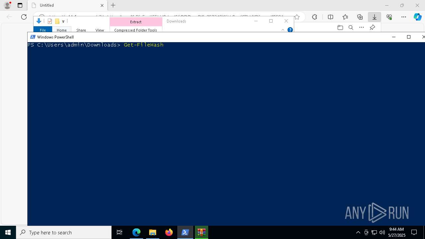Select PowerShell taskbar button
Viewport: 425px width, 239px height.
(x=185, y=232)
